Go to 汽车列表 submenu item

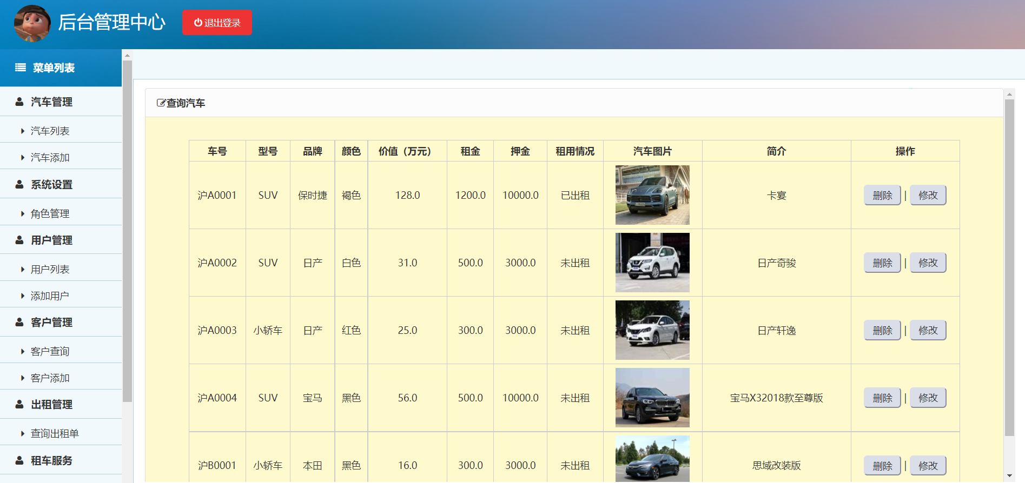coord(61,131)
